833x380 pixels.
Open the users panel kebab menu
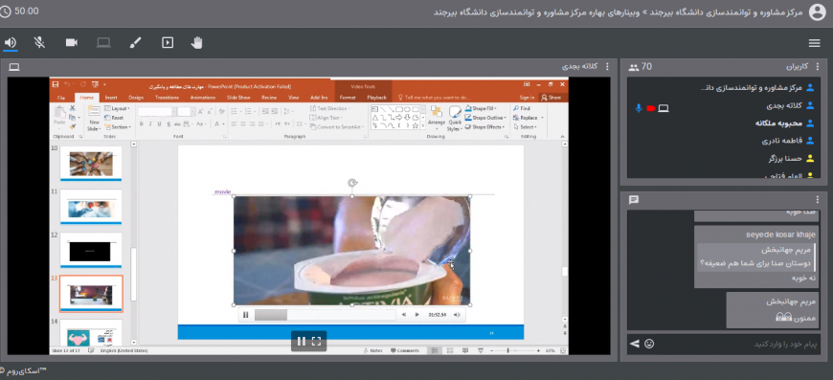[x=817, y=67]
